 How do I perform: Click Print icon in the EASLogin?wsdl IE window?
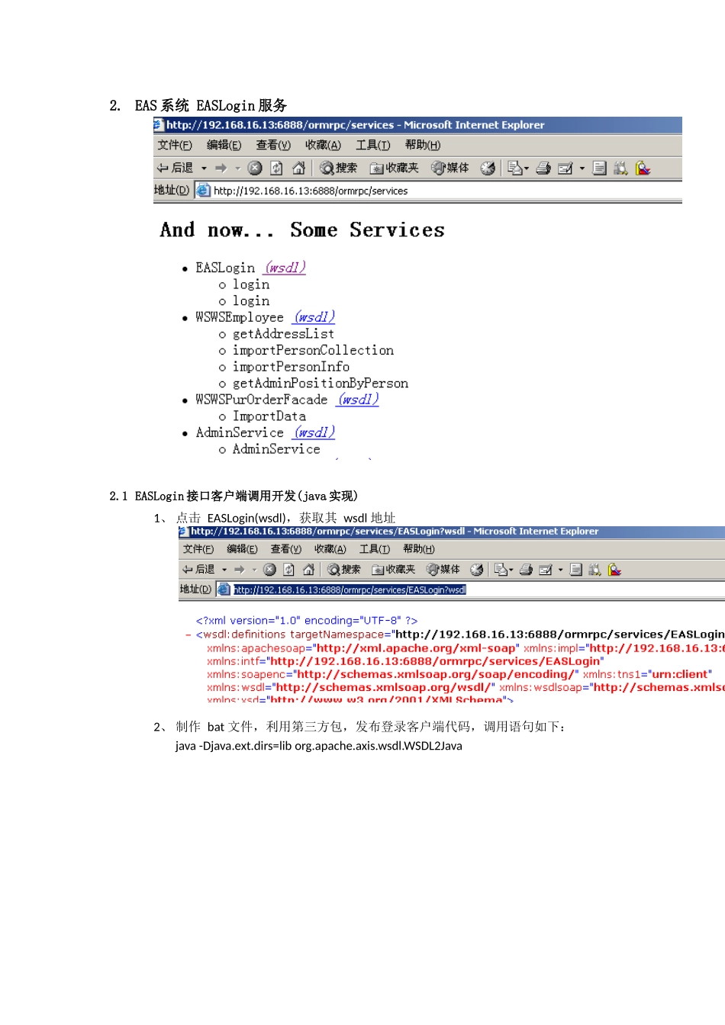(526, 569)
